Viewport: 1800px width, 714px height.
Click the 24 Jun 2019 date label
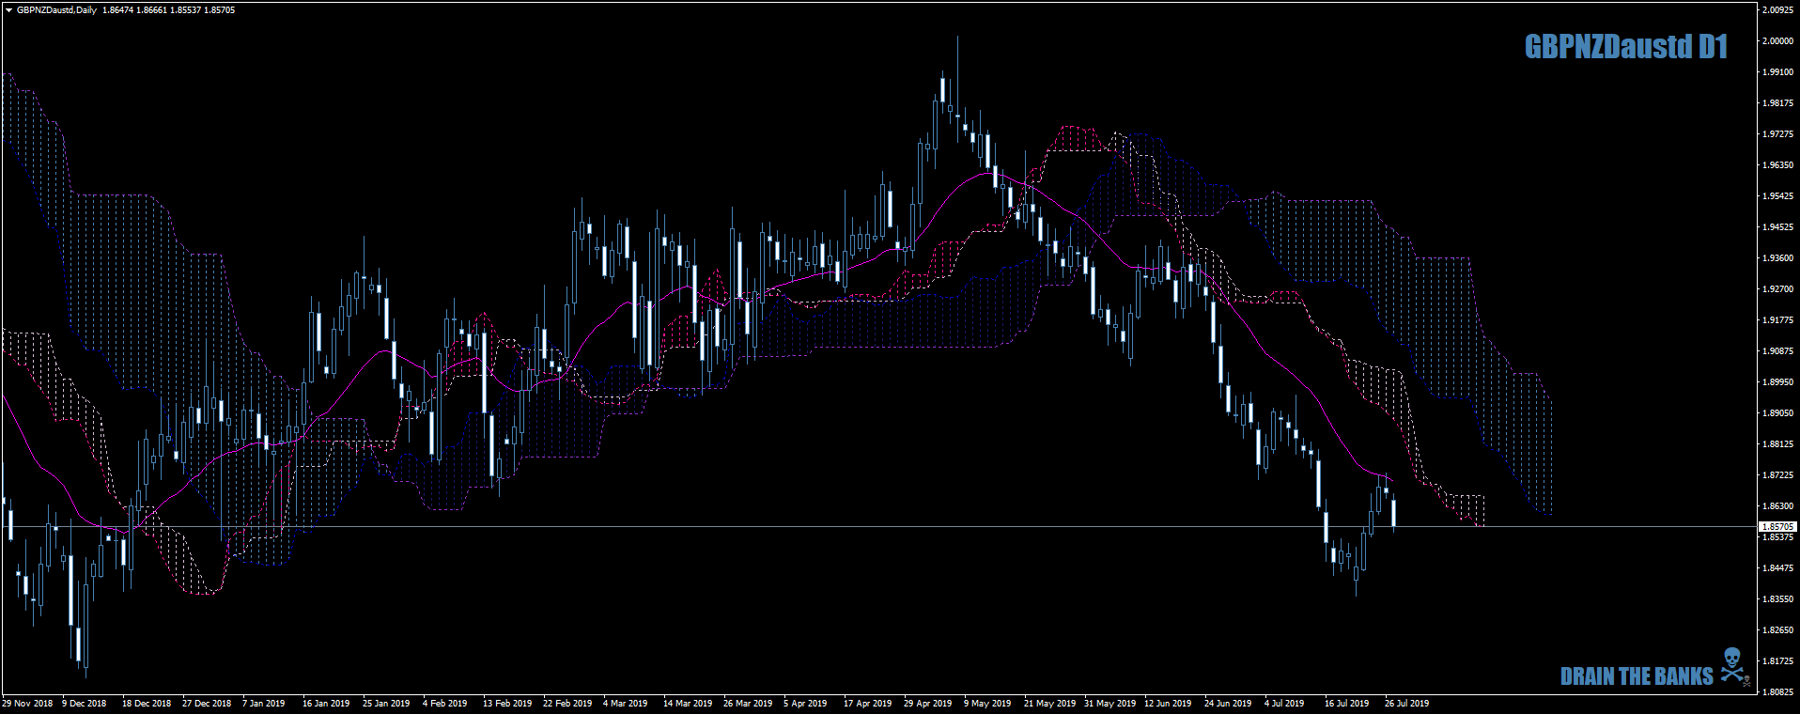click(x=1228, y=704)
